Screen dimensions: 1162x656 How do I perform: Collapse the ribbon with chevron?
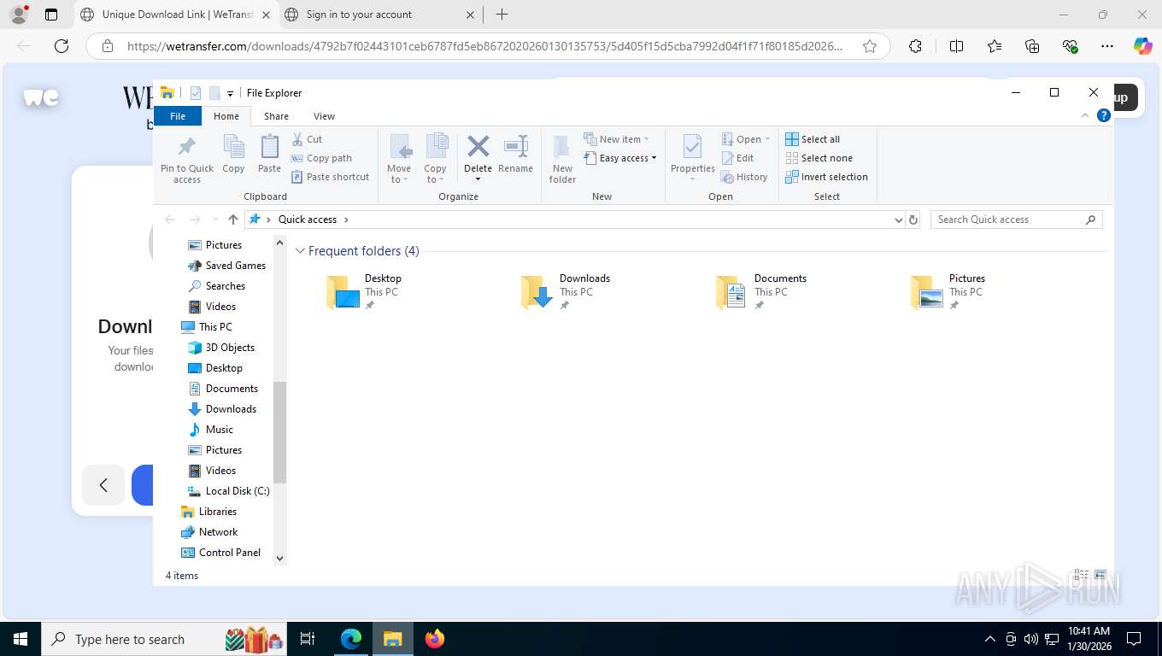[1085, 115]
